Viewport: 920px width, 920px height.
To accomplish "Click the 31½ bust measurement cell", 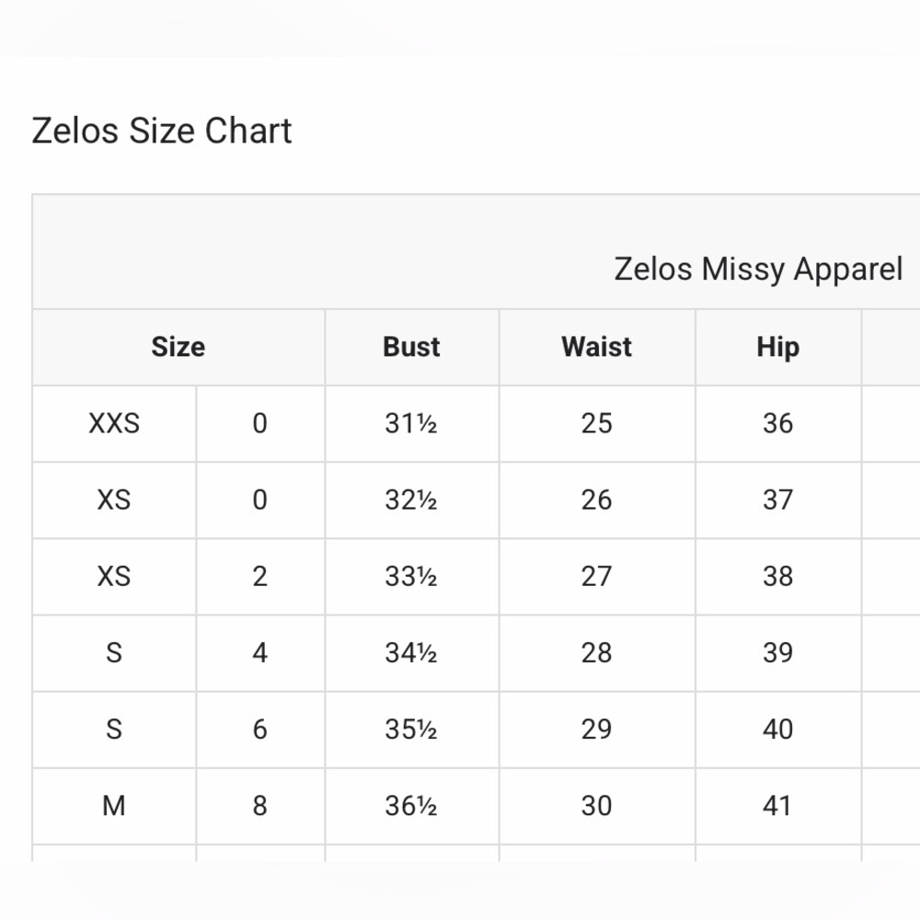I will (x=411, y=423).
